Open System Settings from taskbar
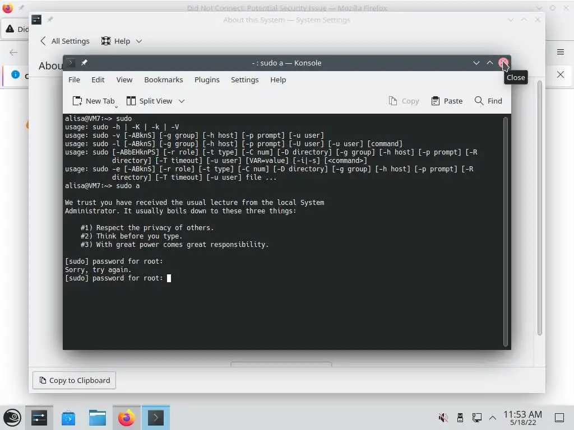The image size is (574, 430). pyautogui.click(x=39, y=418)
